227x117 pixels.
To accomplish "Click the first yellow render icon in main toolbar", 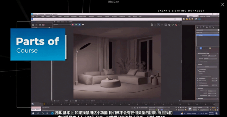I will 184,19.
